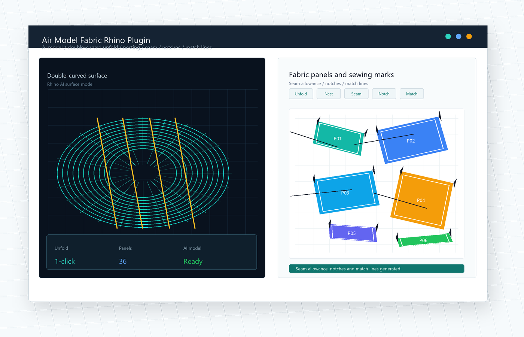Click the orange dot in title bar
The height and width of the screenshot is (337, 524).
pyautogui.click(x=469, y=36)
